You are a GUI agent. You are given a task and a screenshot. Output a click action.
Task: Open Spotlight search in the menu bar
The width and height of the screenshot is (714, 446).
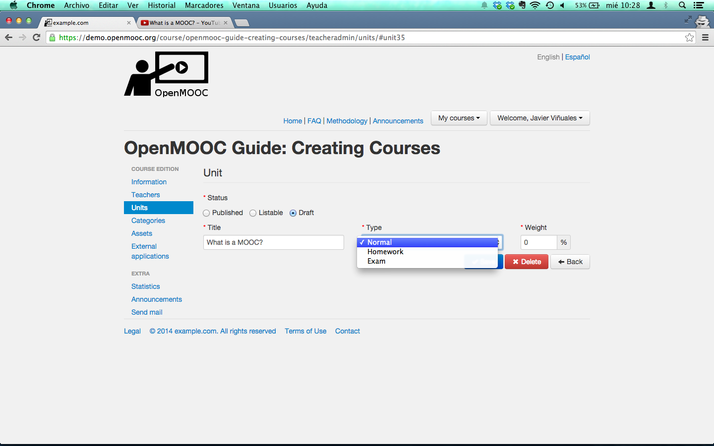pos(682,5)
